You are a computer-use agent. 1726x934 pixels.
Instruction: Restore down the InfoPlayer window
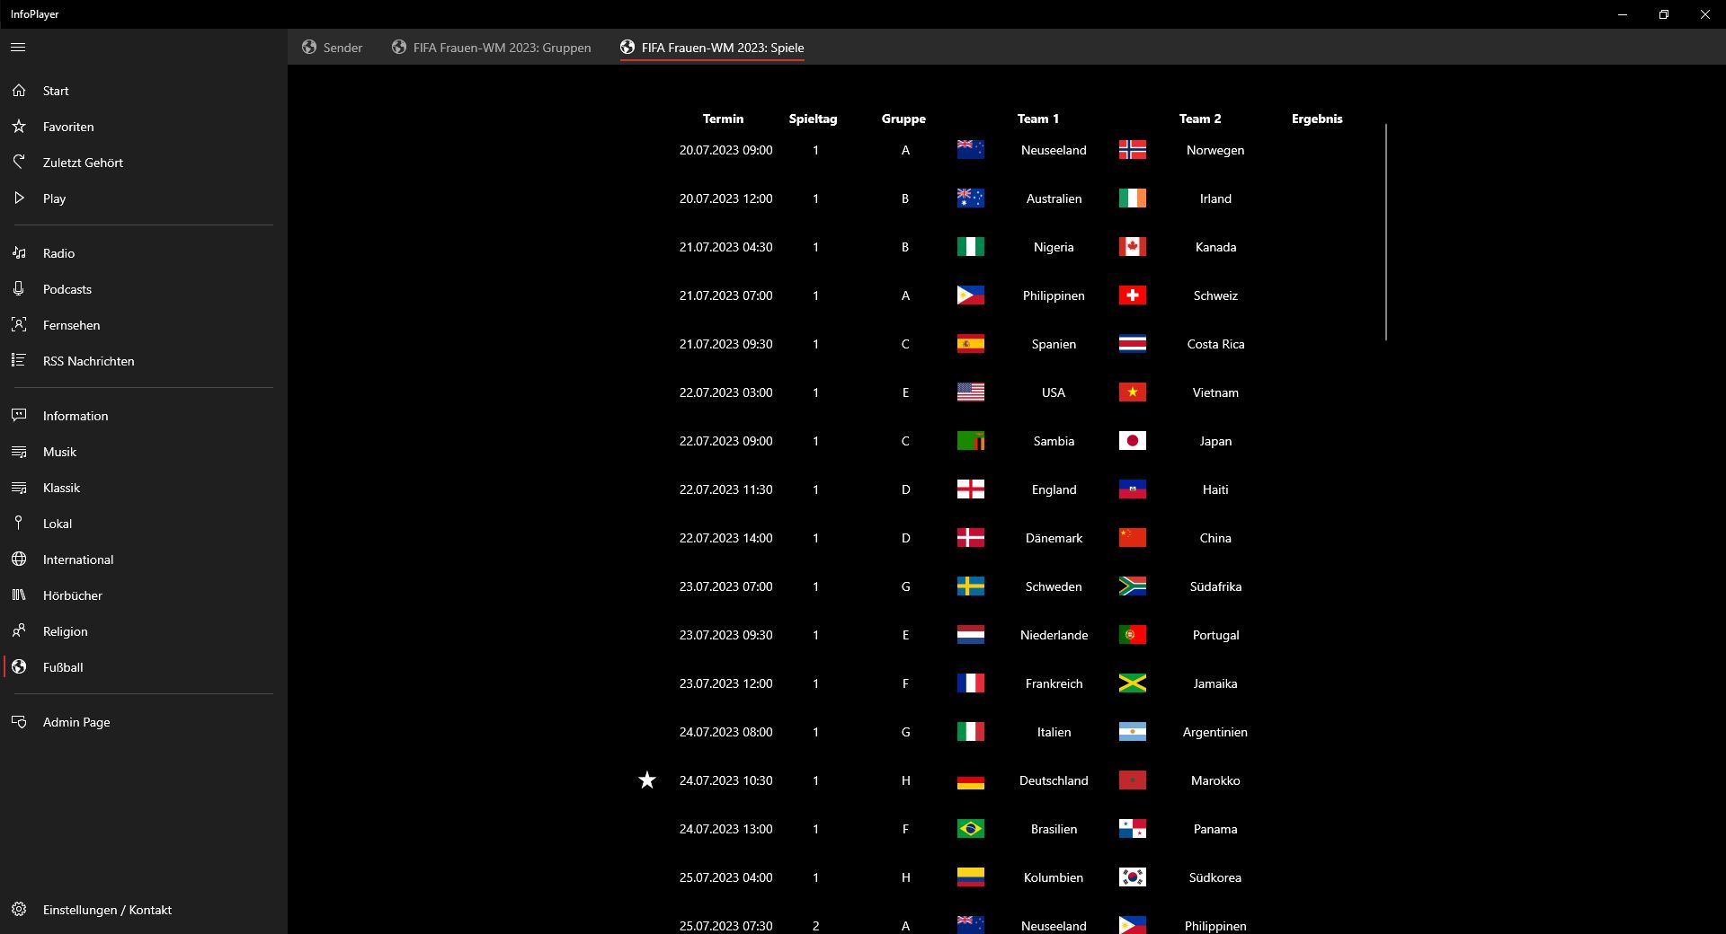pos(1664,14)
